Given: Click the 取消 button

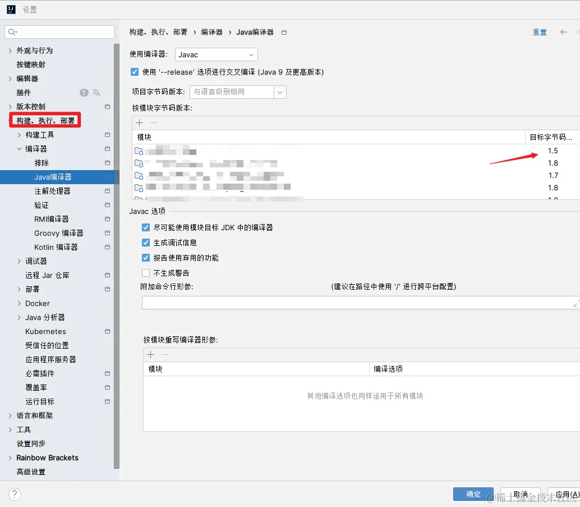Looking at the screenshot, I should pos(521,495).
